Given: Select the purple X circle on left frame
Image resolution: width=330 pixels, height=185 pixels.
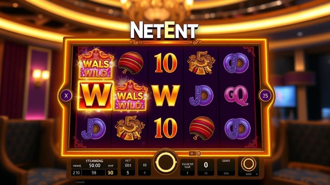Looking at the screenshot, I should pos(66,96).
